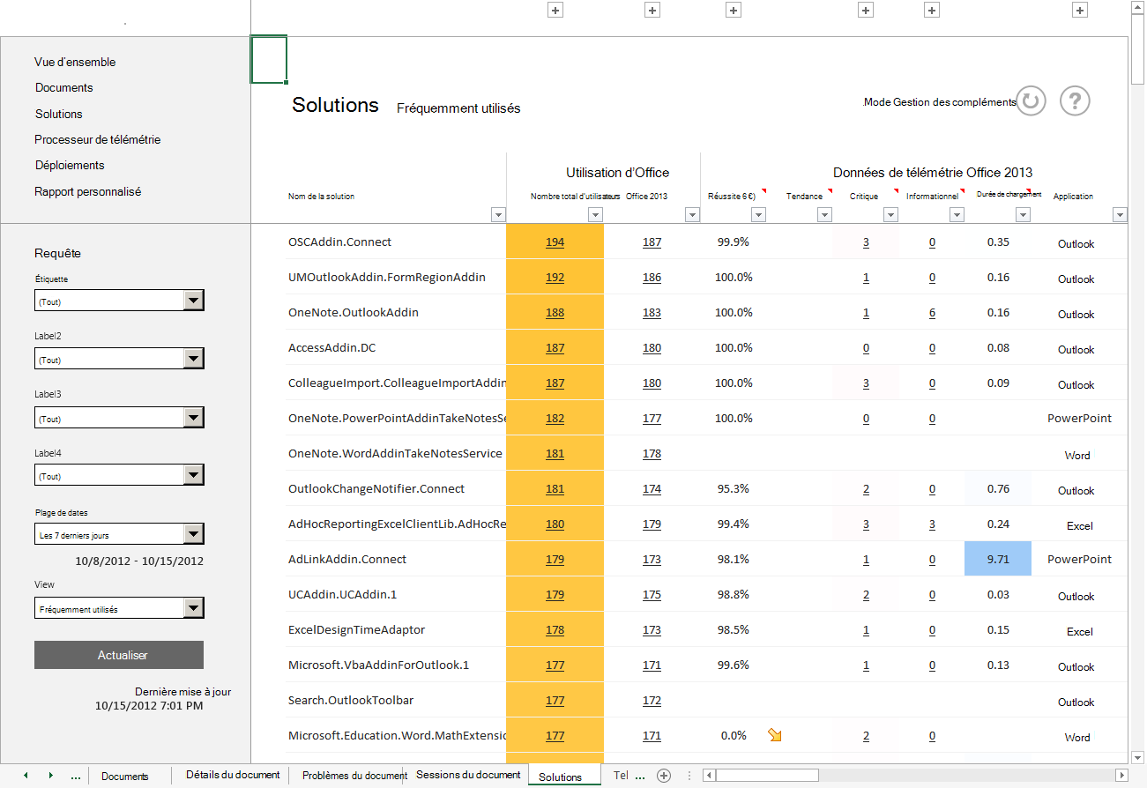The image size is (1147, 788).
Task: Click the Réussite column filter icon
Action: pos(758,214)
